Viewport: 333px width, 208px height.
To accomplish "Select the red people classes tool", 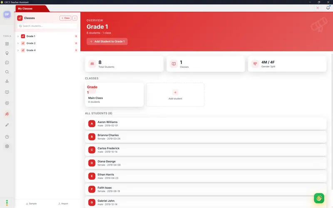I will (x=7, y=114).
